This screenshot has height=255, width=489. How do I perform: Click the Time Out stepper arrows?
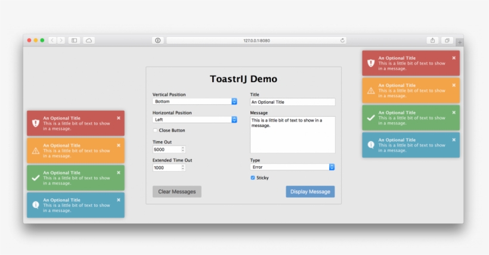pyautogui.click(x=183, y=150)
